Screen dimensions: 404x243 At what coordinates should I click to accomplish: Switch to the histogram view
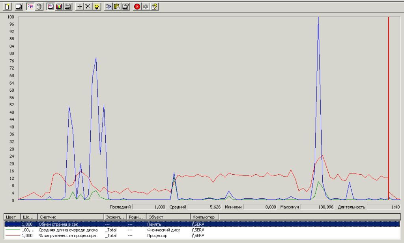pos(59,7)
